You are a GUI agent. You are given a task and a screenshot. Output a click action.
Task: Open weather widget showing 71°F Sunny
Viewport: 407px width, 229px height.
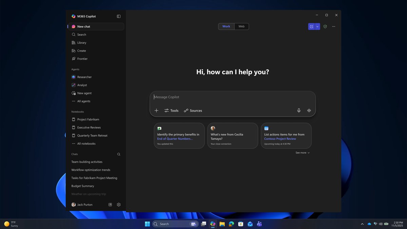(11, 224)
